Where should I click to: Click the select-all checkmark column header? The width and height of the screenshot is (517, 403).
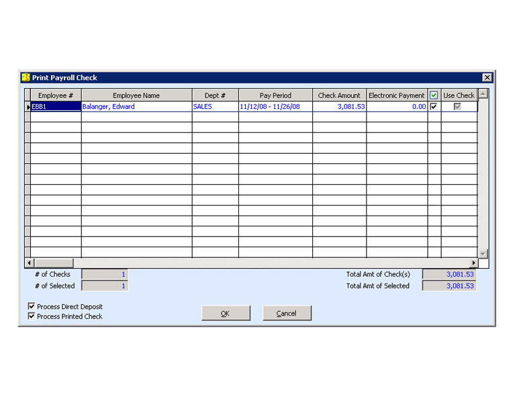[434, 95]
